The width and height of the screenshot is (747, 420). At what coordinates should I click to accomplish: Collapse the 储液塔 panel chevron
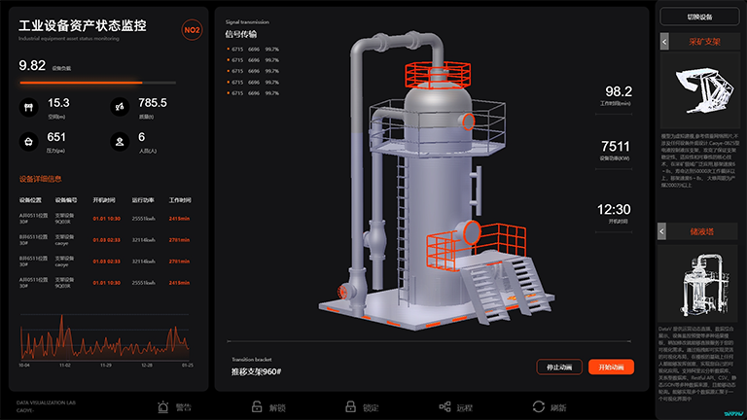(661, 231)
